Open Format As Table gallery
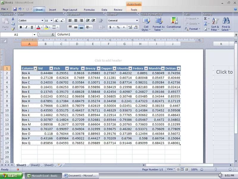Viewport: 238px width, 179px height. tap(159, 24)
